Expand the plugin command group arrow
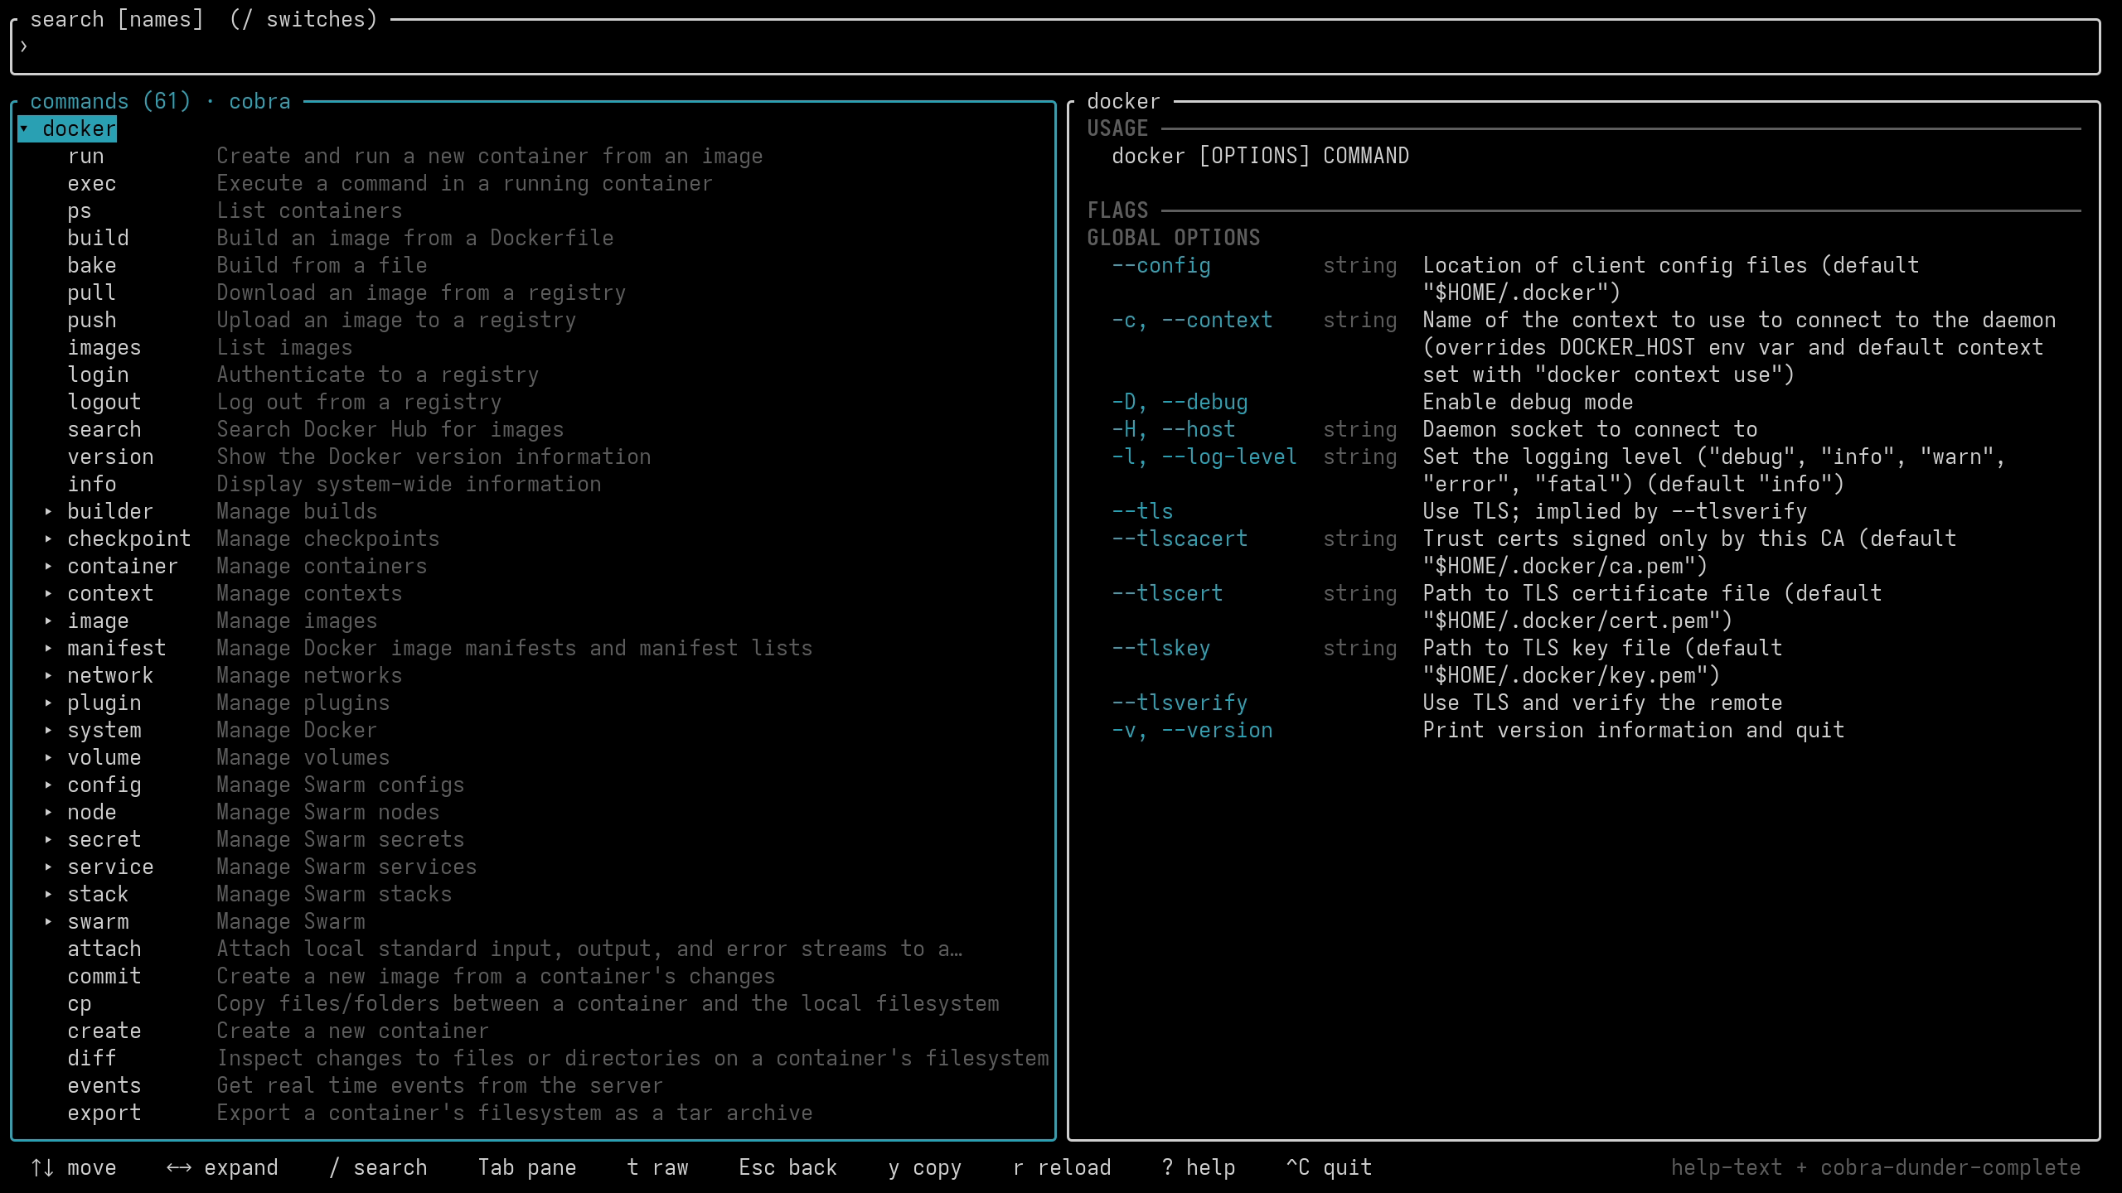 [x=49, y=703]
